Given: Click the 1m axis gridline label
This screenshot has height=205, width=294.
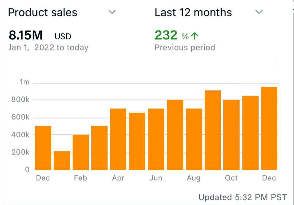Looking at the screenshot, I should click(24, 82).
